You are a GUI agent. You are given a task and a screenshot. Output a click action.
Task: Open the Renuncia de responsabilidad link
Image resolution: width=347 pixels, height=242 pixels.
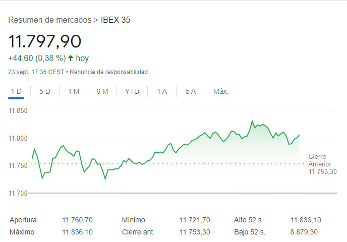(108, 72)
